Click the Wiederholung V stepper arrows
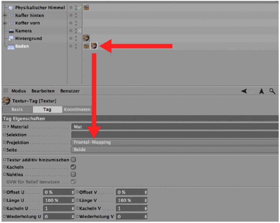The width and height of the screenshot is (280, 223). point(146,217)
